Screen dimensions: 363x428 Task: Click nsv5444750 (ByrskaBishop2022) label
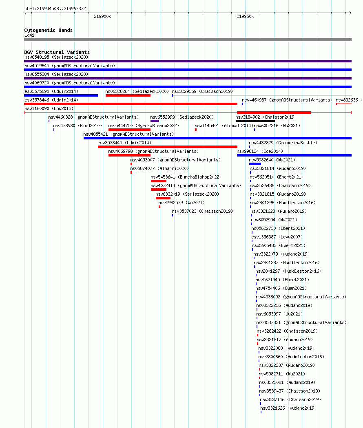144,126
